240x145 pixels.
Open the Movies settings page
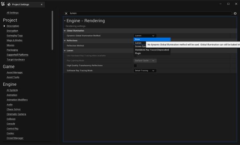[x=11, y=45]
